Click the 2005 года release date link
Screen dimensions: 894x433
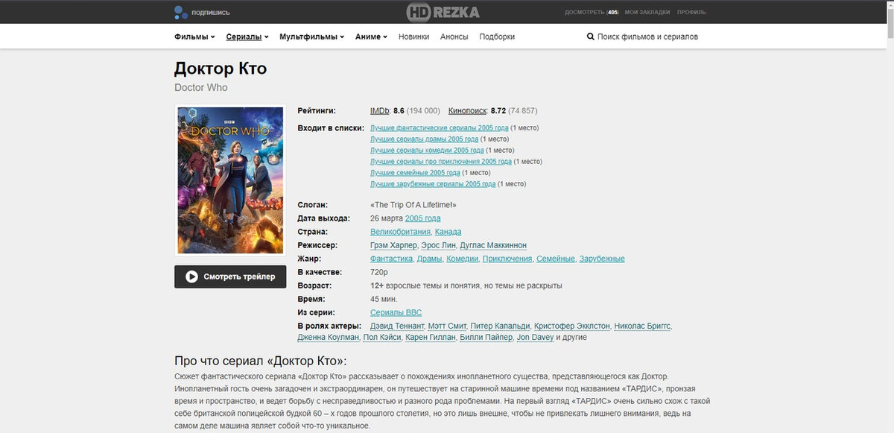(x=422, y=218)
